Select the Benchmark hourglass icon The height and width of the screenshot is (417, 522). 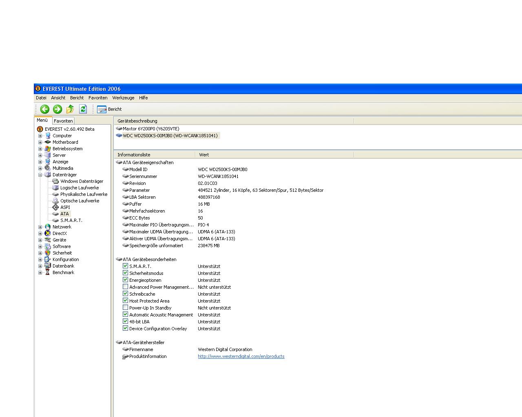coord(48,272)
